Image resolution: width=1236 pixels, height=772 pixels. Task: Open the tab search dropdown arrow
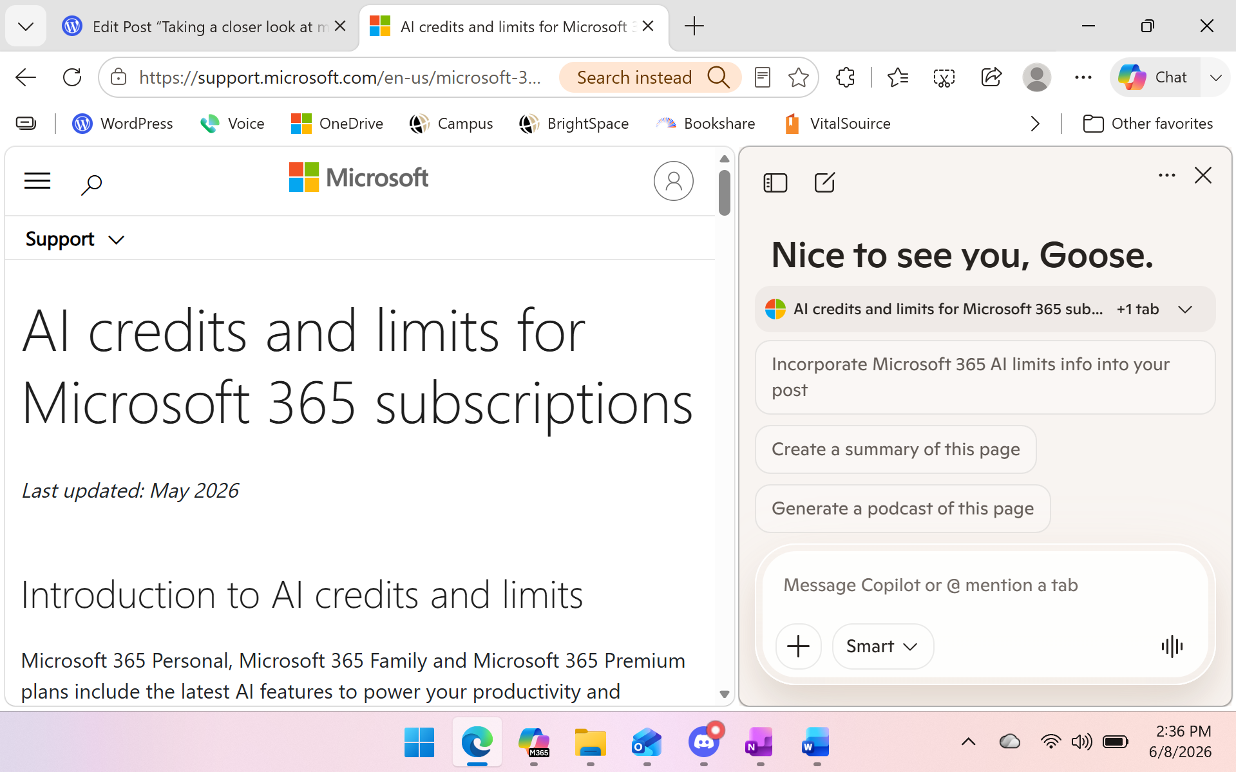click(26, 26)
